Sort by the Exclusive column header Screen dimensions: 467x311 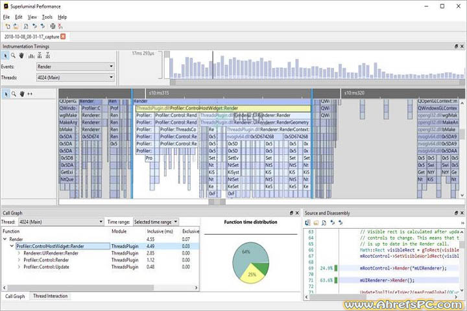tap(190, 231)
